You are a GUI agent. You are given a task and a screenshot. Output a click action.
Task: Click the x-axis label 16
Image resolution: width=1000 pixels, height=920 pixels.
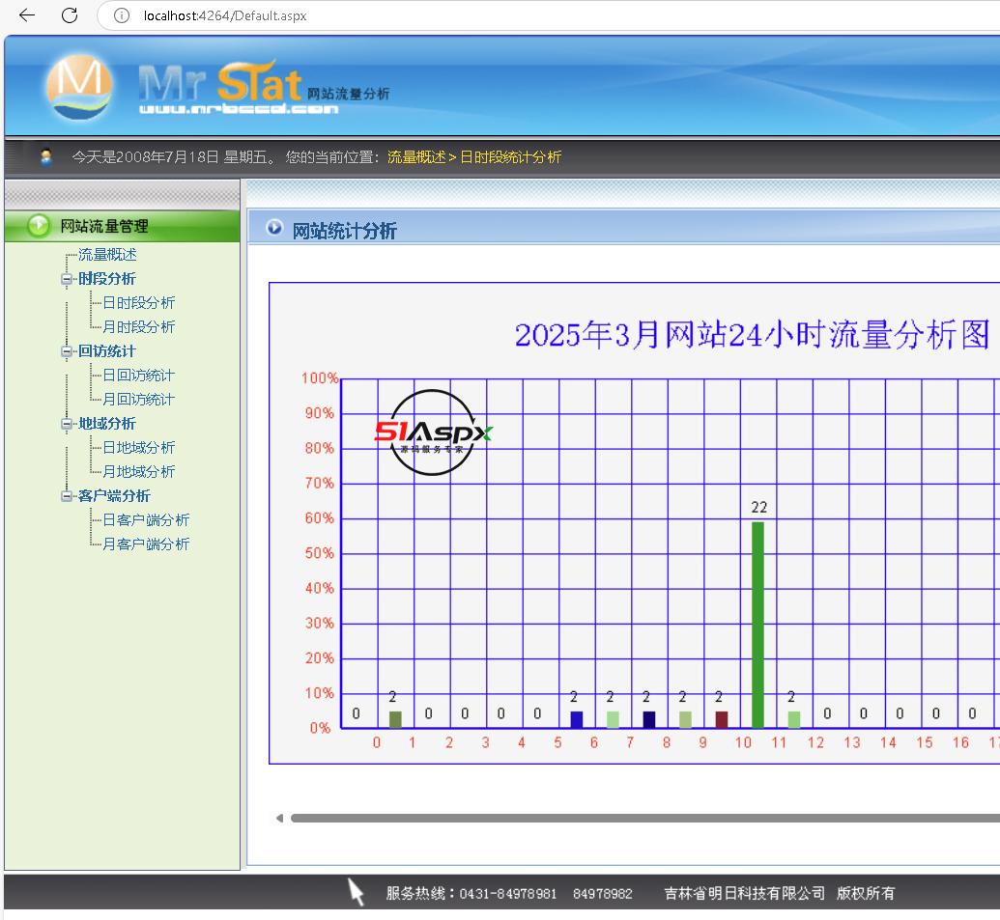[960, 742]
